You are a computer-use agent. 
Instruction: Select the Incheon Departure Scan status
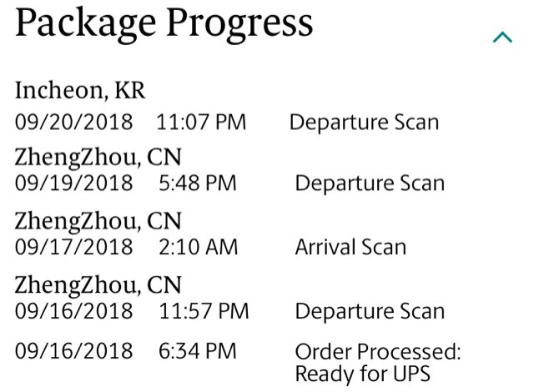coord(364,122)
